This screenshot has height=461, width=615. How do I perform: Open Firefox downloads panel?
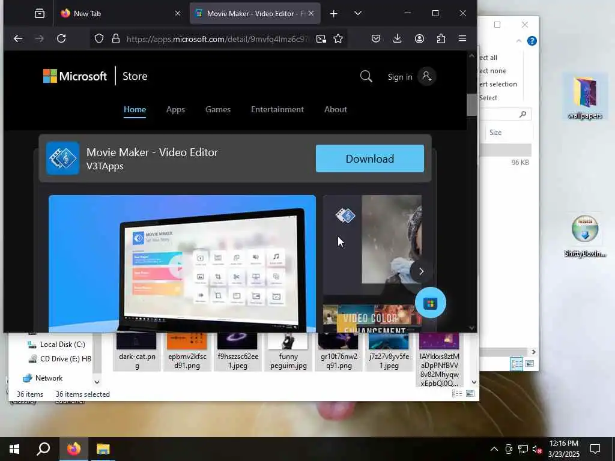tap(398, 38)
